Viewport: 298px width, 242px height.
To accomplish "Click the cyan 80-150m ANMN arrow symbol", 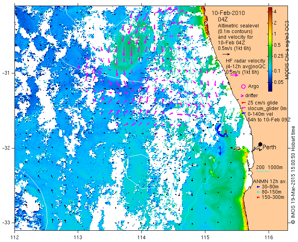I will point(258,192).
